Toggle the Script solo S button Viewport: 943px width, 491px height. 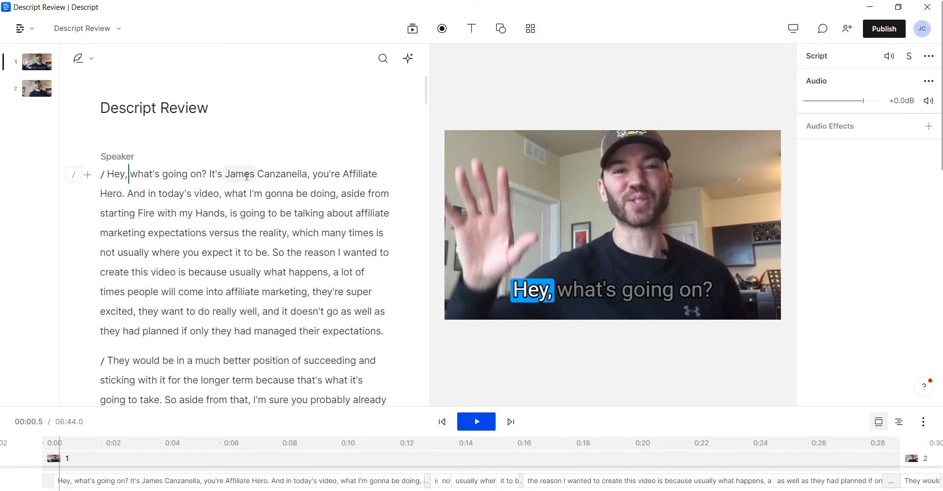pos(909,56)
